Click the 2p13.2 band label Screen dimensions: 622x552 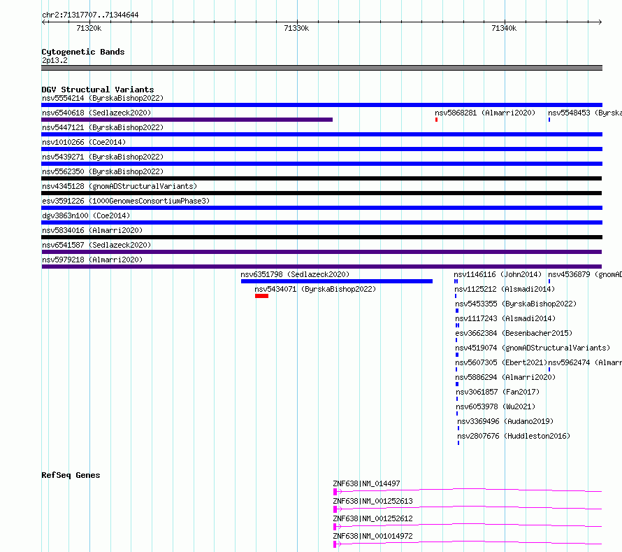click(x=55, y=60)
